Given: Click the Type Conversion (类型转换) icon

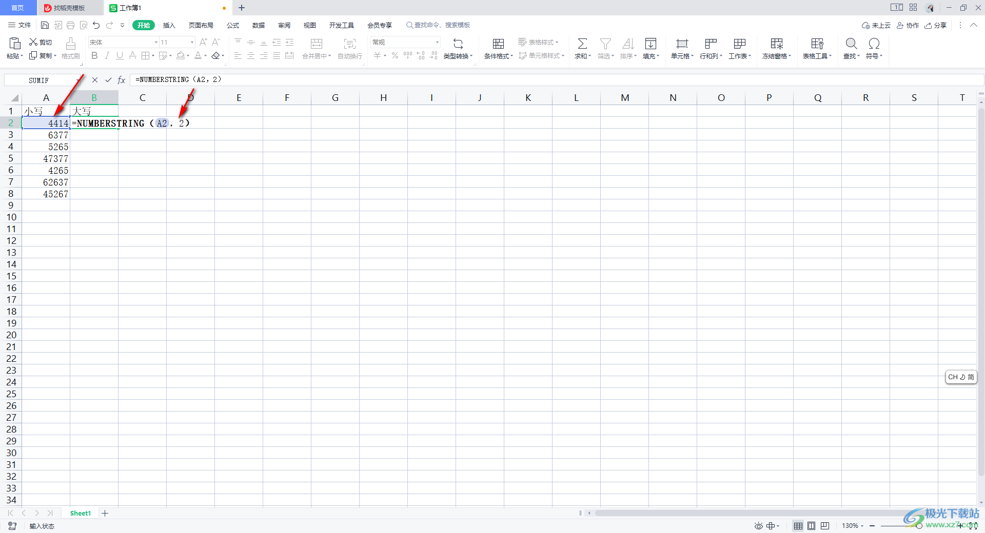Looking at the screenshot, I should pos(458,44).
